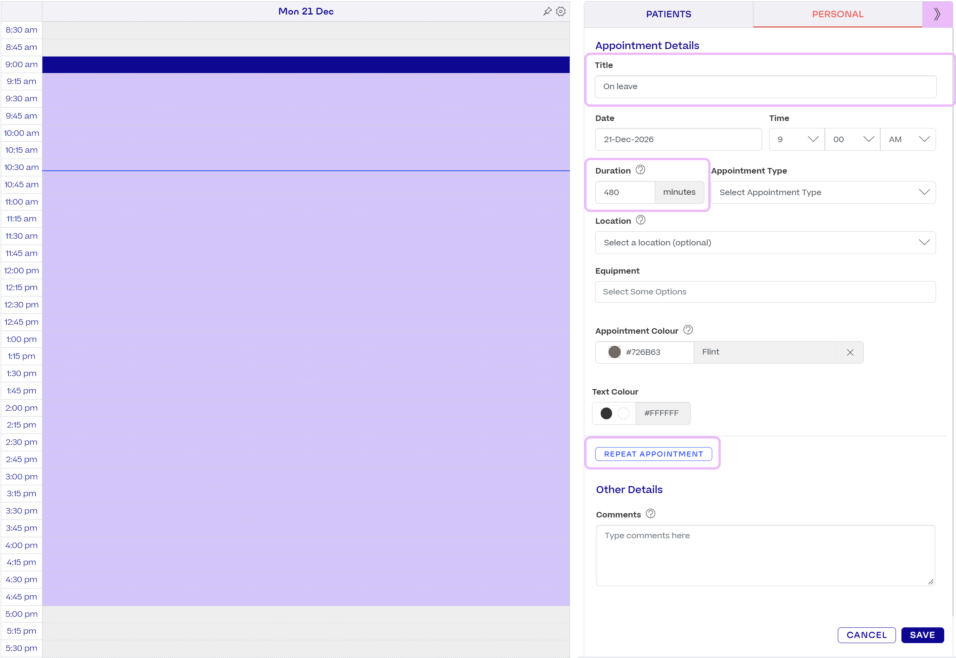Click the 12:00 pm time slot label

pos(22,271)
